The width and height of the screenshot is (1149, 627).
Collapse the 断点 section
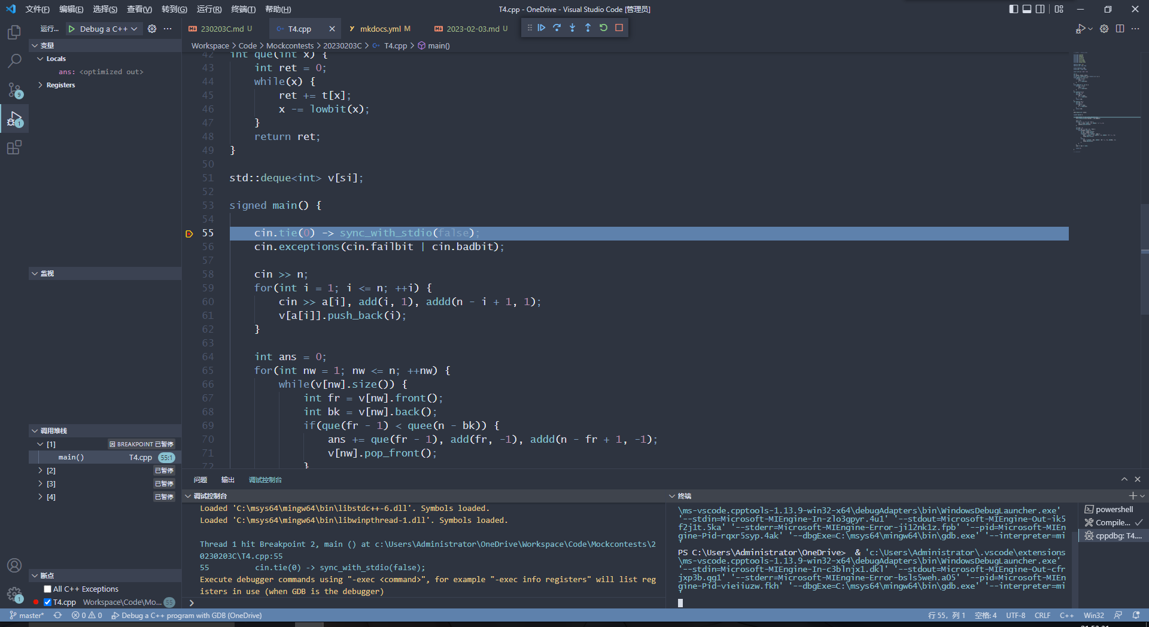point(105,576)
